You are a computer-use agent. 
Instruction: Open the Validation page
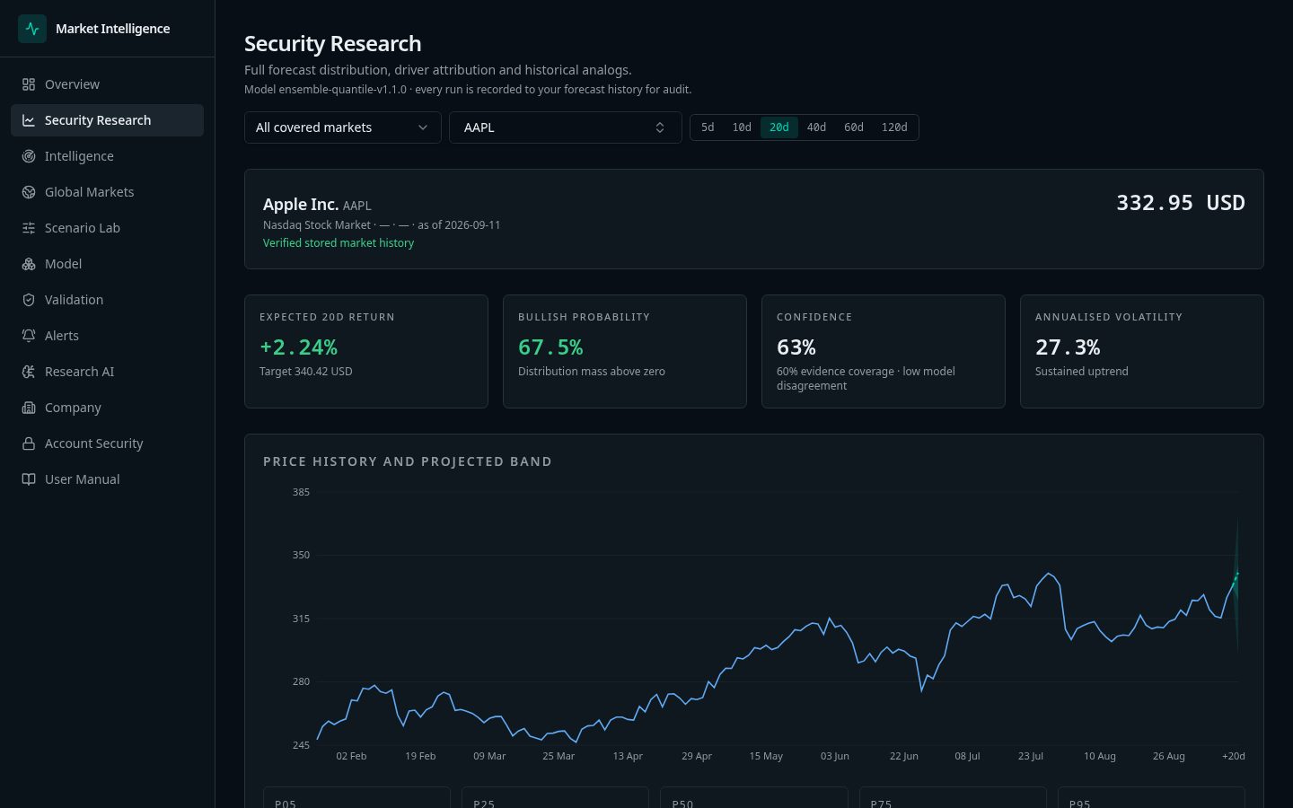point(107,300)
